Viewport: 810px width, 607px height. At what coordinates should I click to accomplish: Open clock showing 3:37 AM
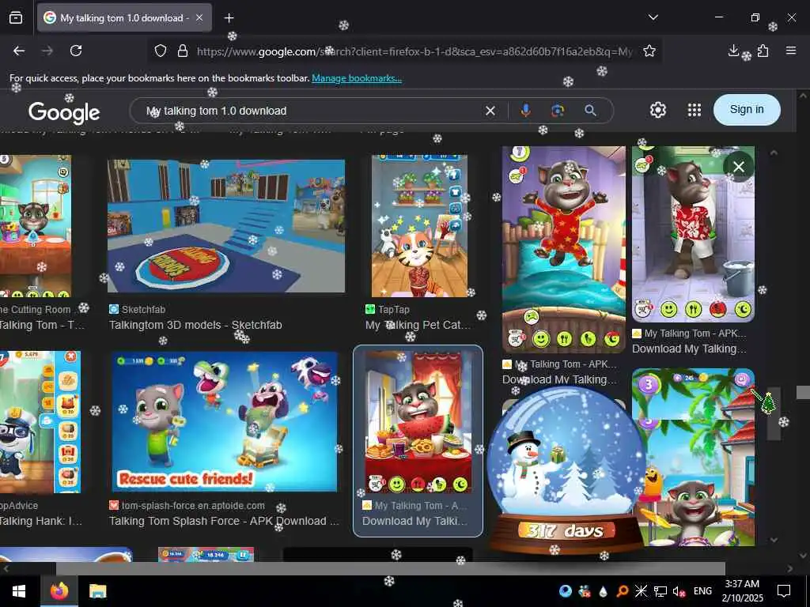742,590
